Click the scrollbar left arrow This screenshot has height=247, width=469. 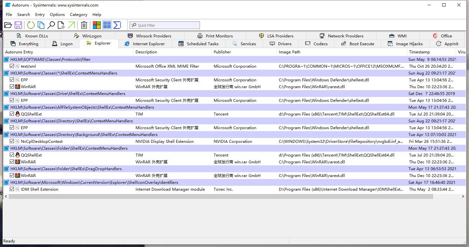(6, 197)
